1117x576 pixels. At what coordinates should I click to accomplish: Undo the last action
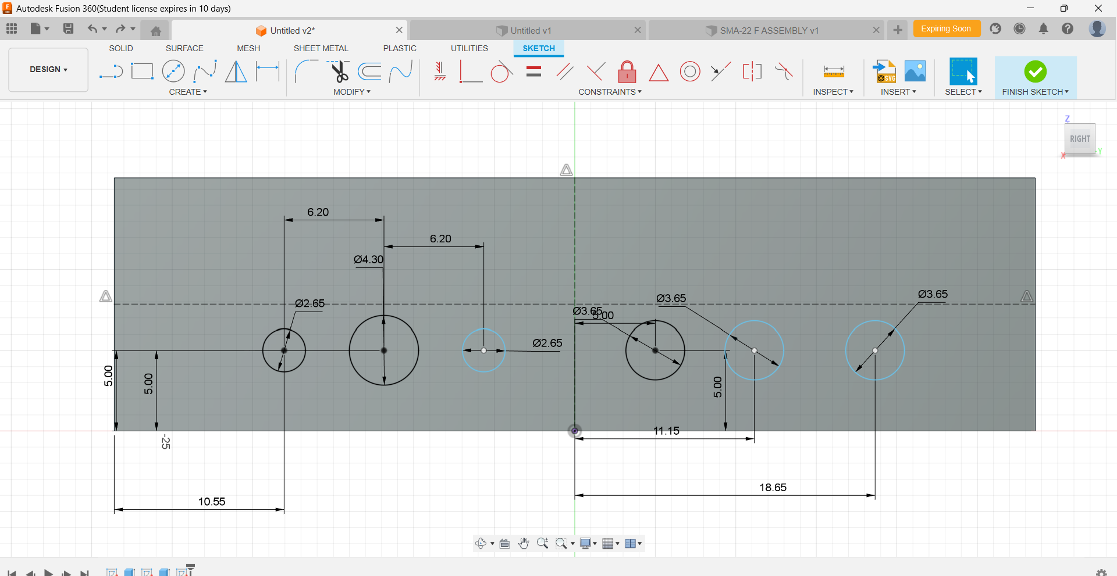(92, 28)
